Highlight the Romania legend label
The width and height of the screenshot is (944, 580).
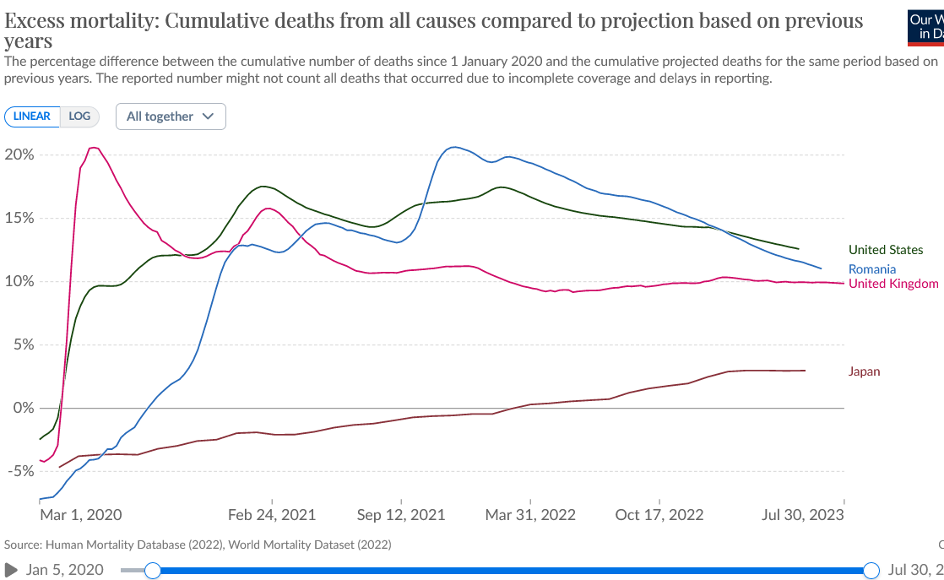(872, 269)
